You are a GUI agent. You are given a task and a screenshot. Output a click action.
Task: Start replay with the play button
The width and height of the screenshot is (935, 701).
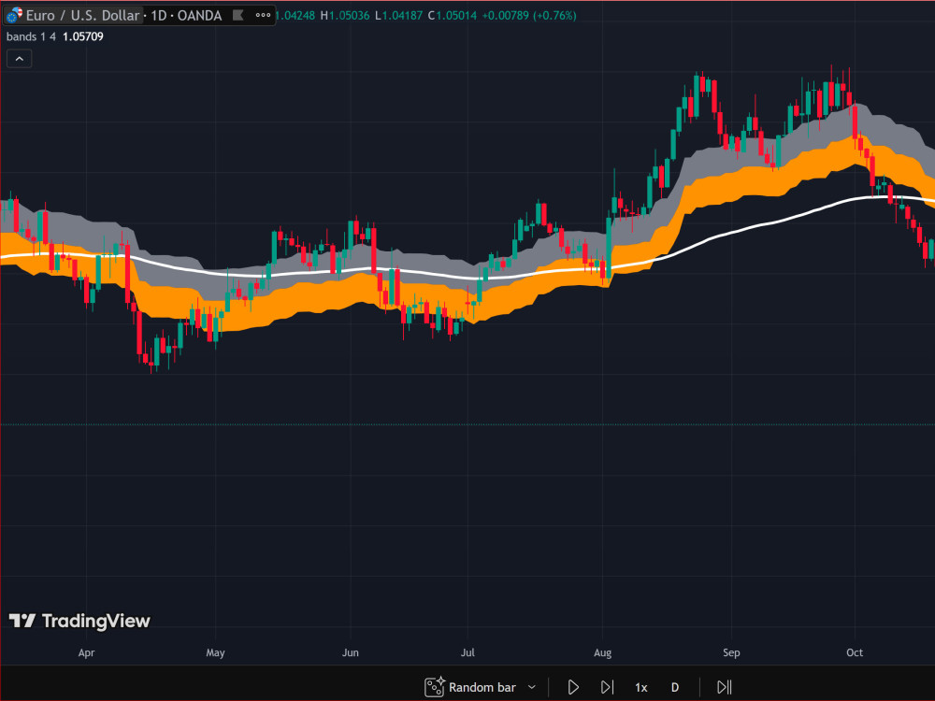(573, 687)
